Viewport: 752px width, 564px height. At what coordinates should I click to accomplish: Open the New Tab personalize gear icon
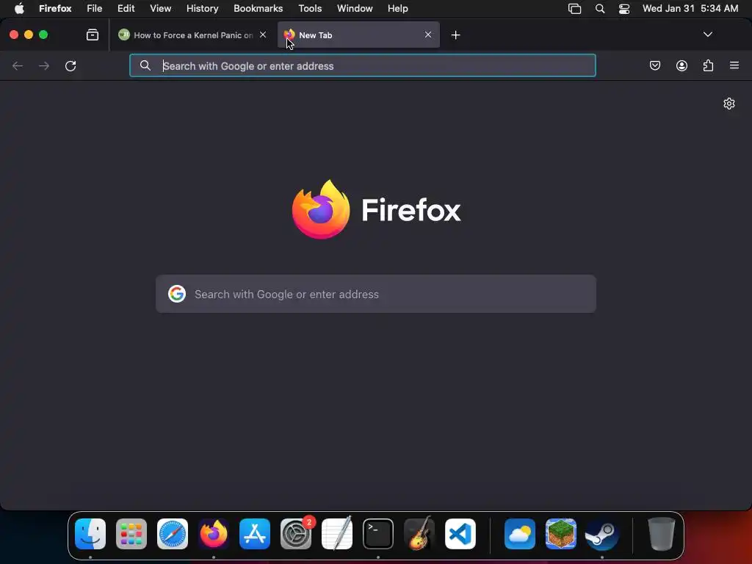pos(729,104)
